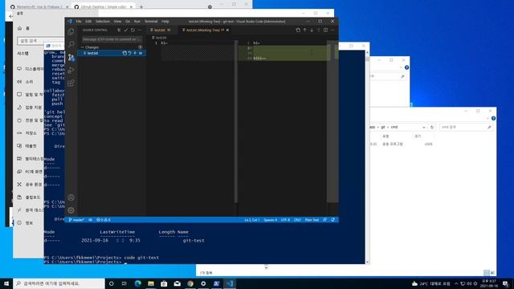
Task: Open the View menu in VS Code
Action: (117, 22)
